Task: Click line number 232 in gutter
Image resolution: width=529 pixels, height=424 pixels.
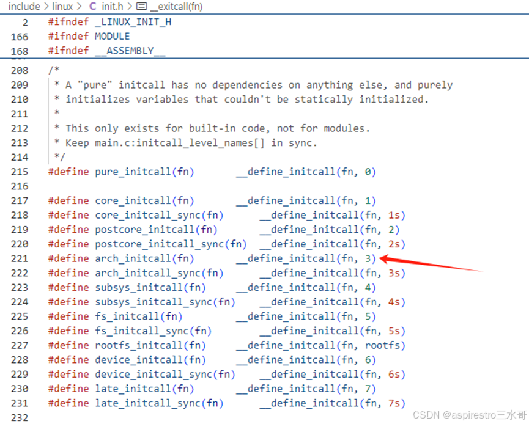Action: coord(19,418)
